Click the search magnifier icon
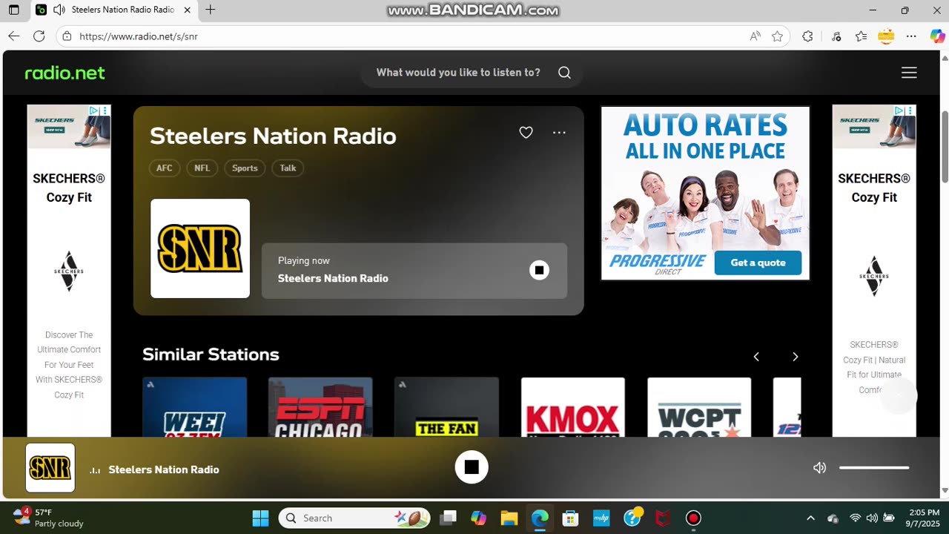Viewport: 949px width, 534px height. pyautogui.click(x=564, y=73)
